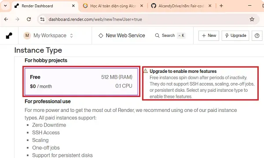Image resolution: width=264 pixels, height=158 pixels.
Task: Close the AlcandyDrive/n8n tab
Action: 210,6
